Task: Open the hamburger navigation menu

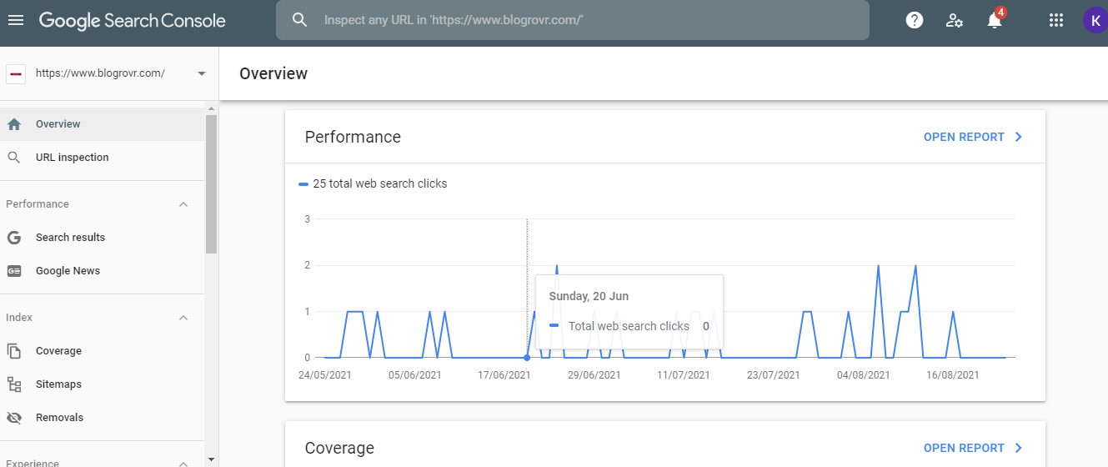Action: click(x=16, y=20)
